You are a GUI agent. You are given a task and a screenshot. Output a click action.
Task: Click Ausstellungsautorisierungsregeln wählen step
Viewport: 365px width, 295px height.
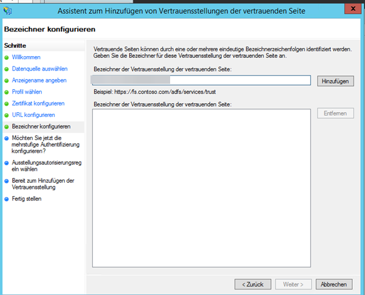[46, 166]
